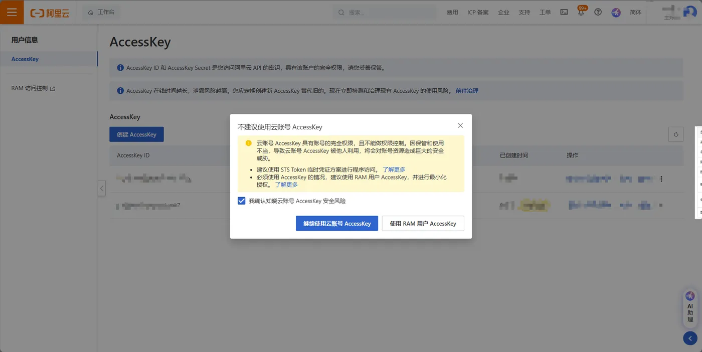Switch language via 简体
The image size is (702, 352).
tap(635, 13)
